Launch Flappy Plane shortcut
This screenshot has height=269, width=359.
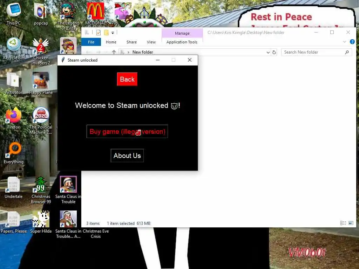pyautogui.click(x=41, y=83)
